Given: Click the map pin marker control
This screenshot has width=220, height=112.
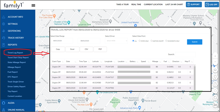Looking at the screenshot, I should coord(215,77).
